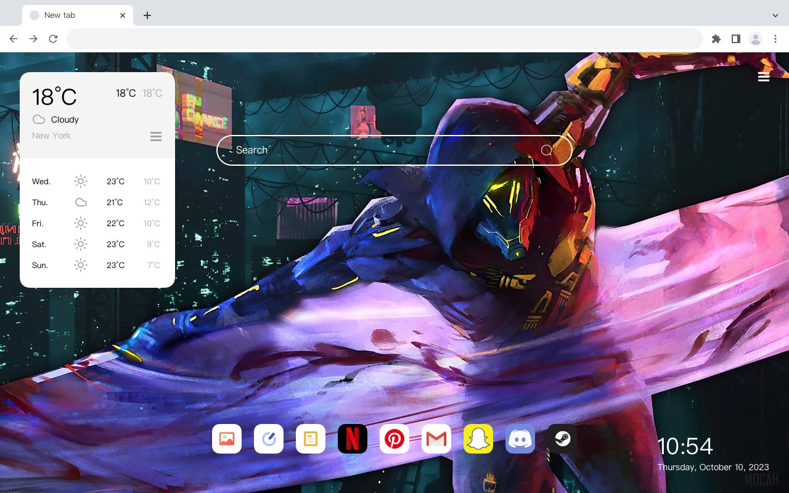Open the image gallery shortcut icon
Screen dimensions: 789x493
[x=227, y=439]
